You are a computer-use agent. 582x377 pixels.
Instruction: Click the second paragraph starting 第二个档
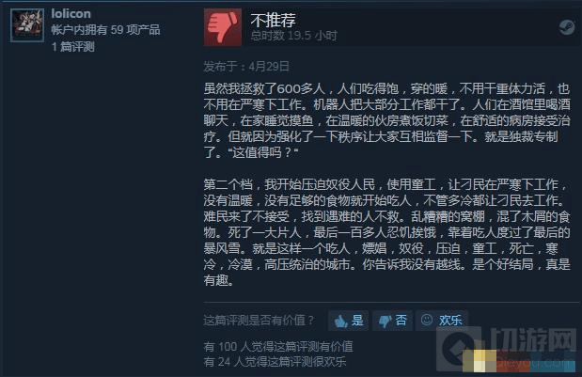[x=386, y=232]
